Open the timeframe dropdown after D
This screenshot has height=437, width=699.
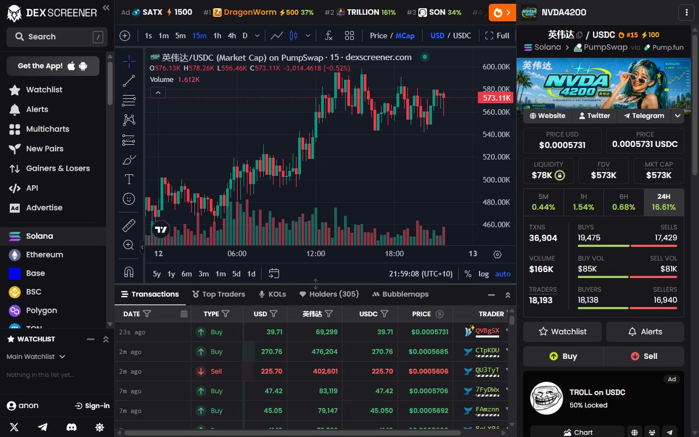257,36
